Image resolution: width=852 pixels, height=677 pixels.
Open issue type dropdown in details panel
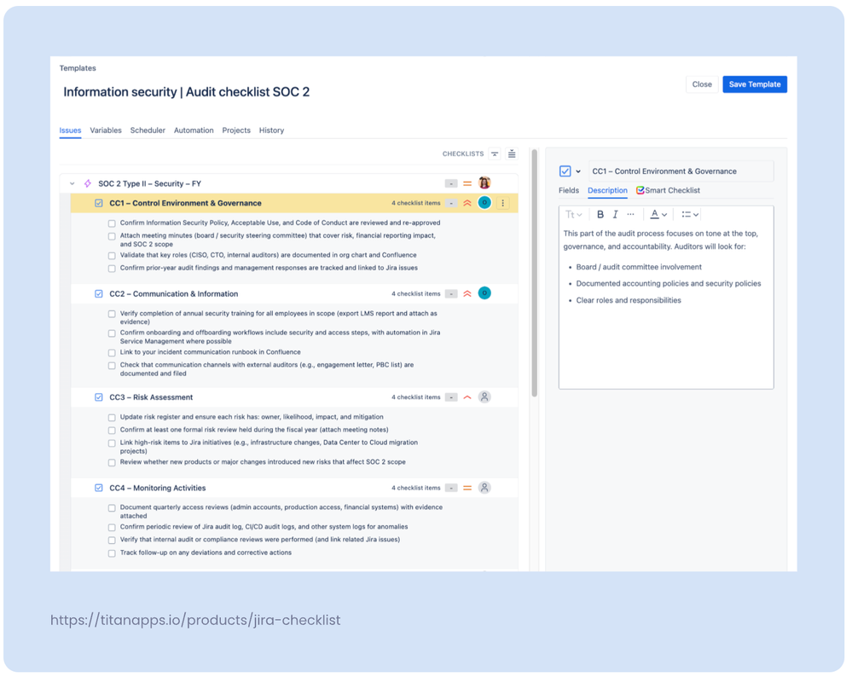(x=577, y=171)
